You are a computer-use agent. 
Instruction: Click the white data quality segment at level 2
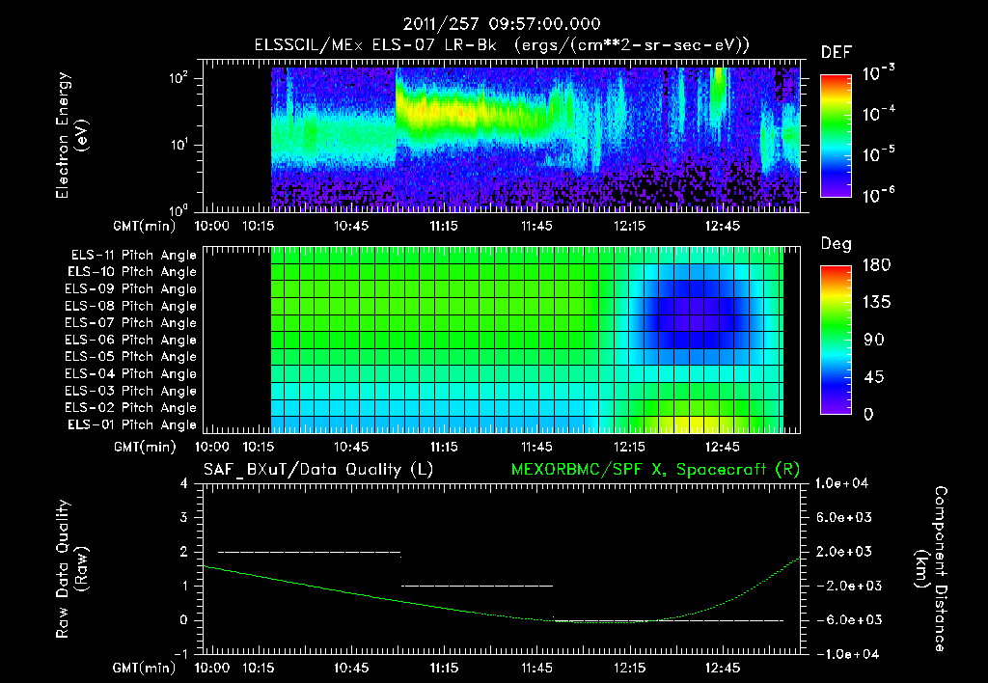coord(310,553)
